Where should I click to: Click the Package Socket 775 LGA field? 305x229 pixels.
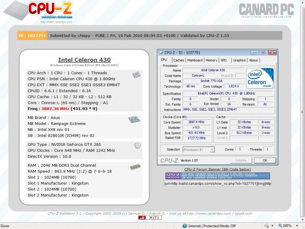(x=213, y=81)
